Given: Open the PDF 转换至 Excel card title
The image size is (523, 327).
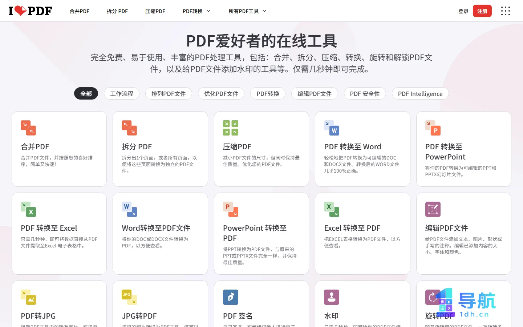Looking at the screenshot, I should click(49, 228).
